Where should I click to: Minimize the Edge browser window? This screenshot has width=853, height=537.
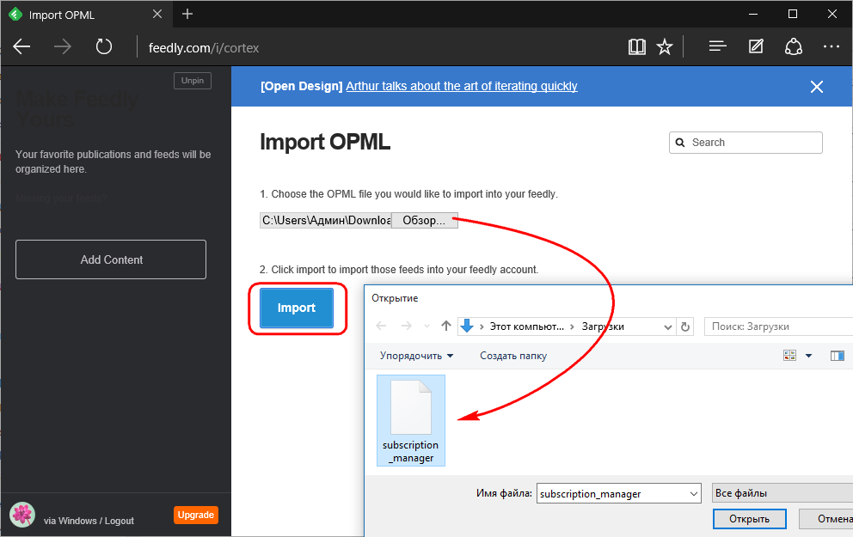coord(753,14)
